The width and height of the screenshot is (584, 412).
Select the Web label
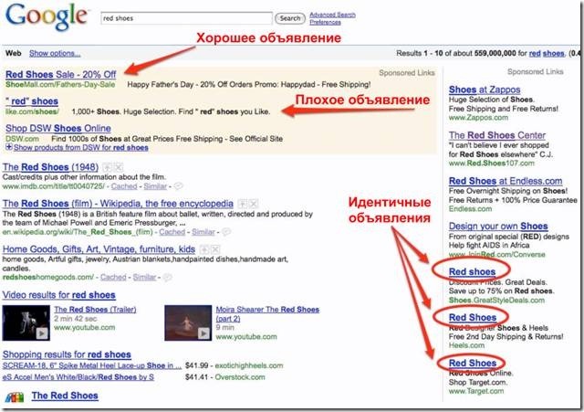point(13,53)
